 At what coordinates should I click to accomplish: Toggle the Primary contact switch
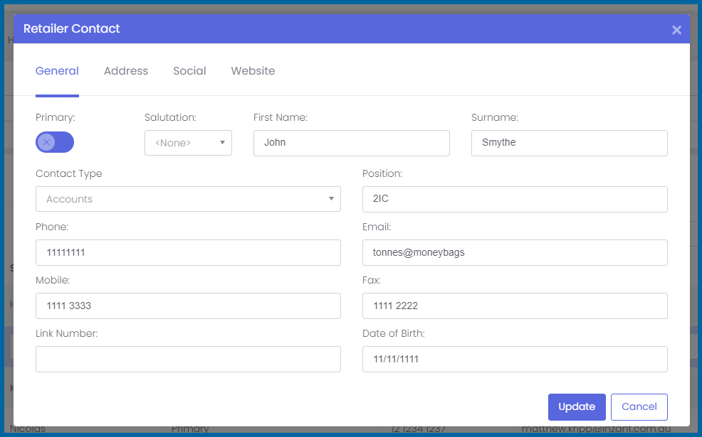pos(55,142)
